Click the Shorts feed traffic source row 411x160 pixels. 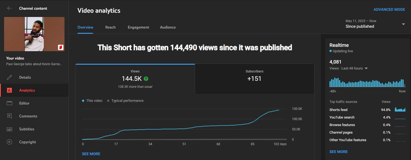point(368,110)
